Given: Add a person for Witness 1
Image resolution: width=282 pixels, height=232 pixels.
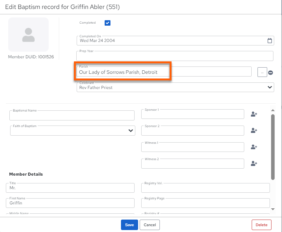Looking at the screenshot, I should (254, 147).
